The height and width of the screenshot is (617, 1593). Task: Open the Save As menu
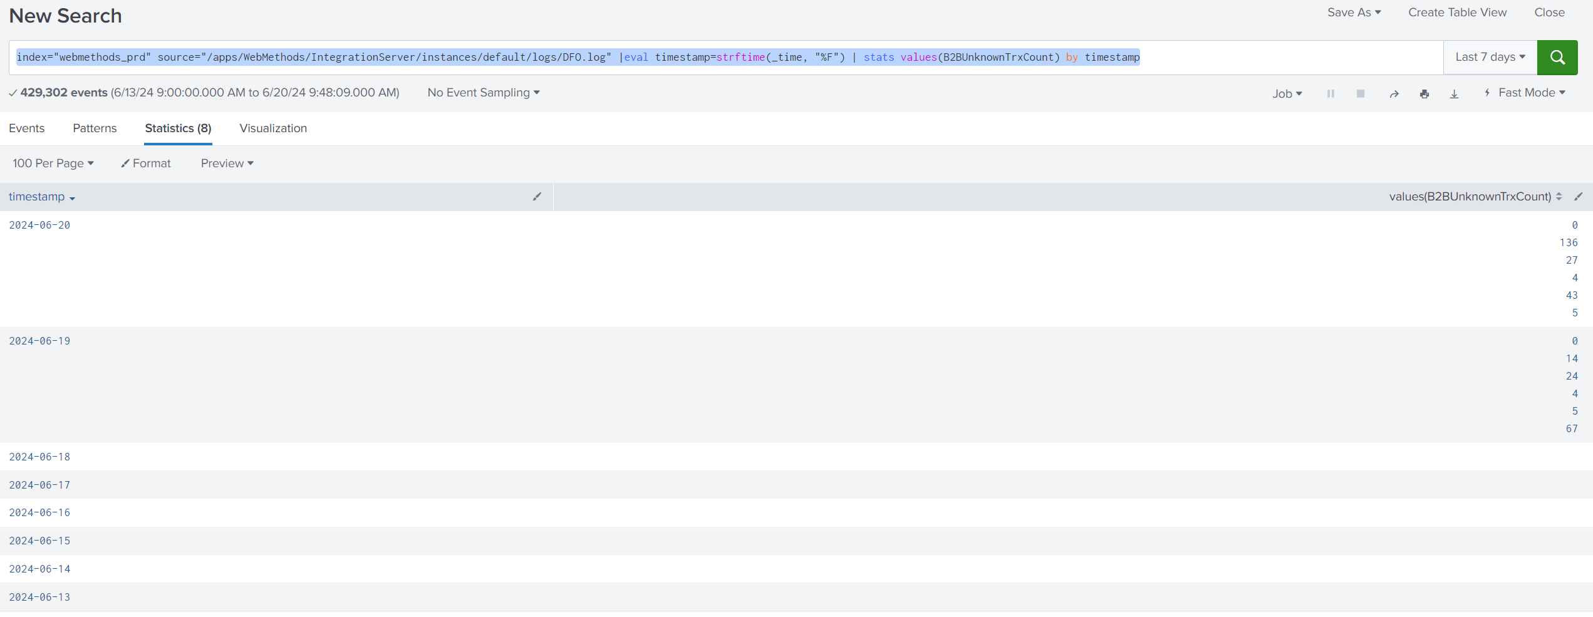(1353, 12)
